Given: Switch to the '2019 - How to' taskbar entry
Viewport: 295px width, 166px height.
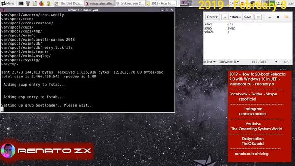Looking at the screenshot, I should (161, 3).
